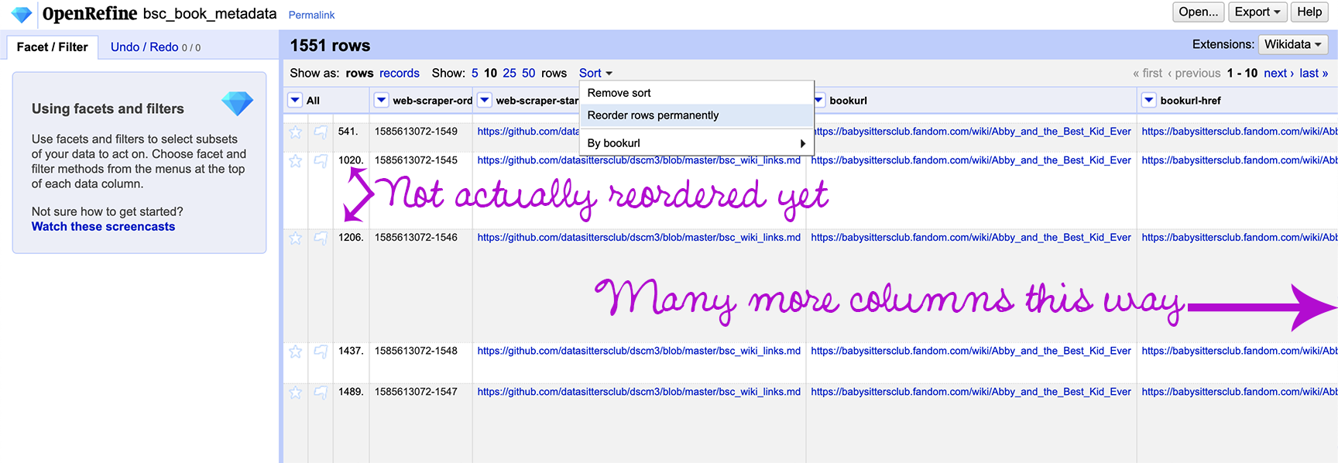Click the bookurl-href link in row 1437
1338x463 pixels.
pyautogui.click(x=1240, y=351)
